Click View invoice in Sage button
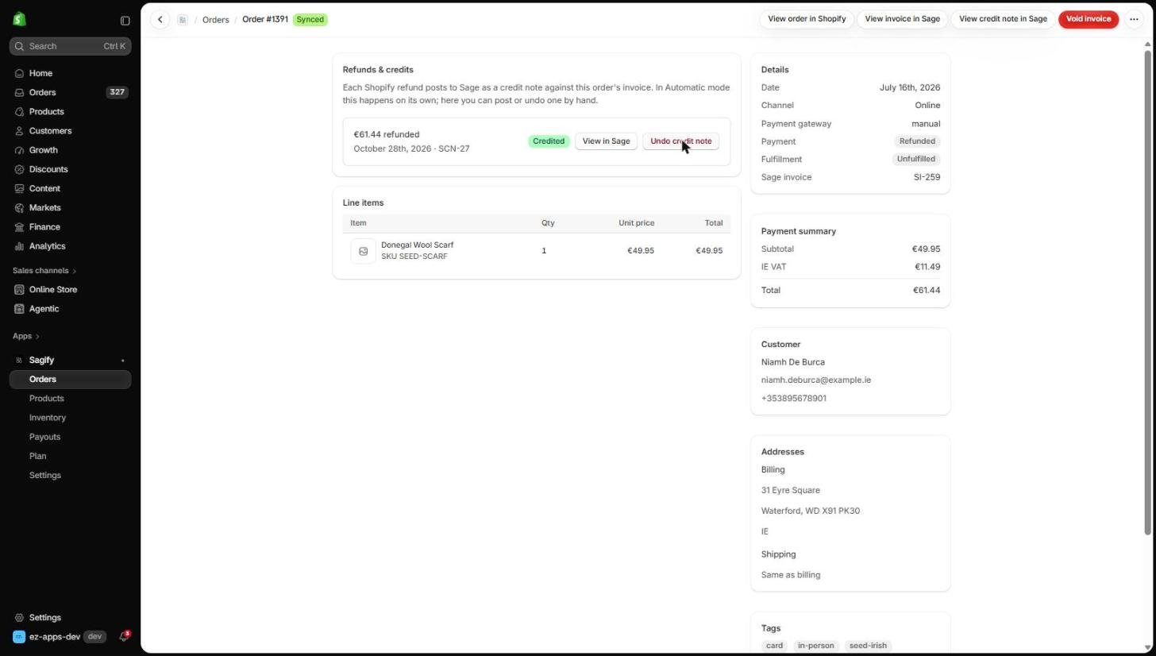Viewport: 1156px width, 656px height. pos(902,19)
